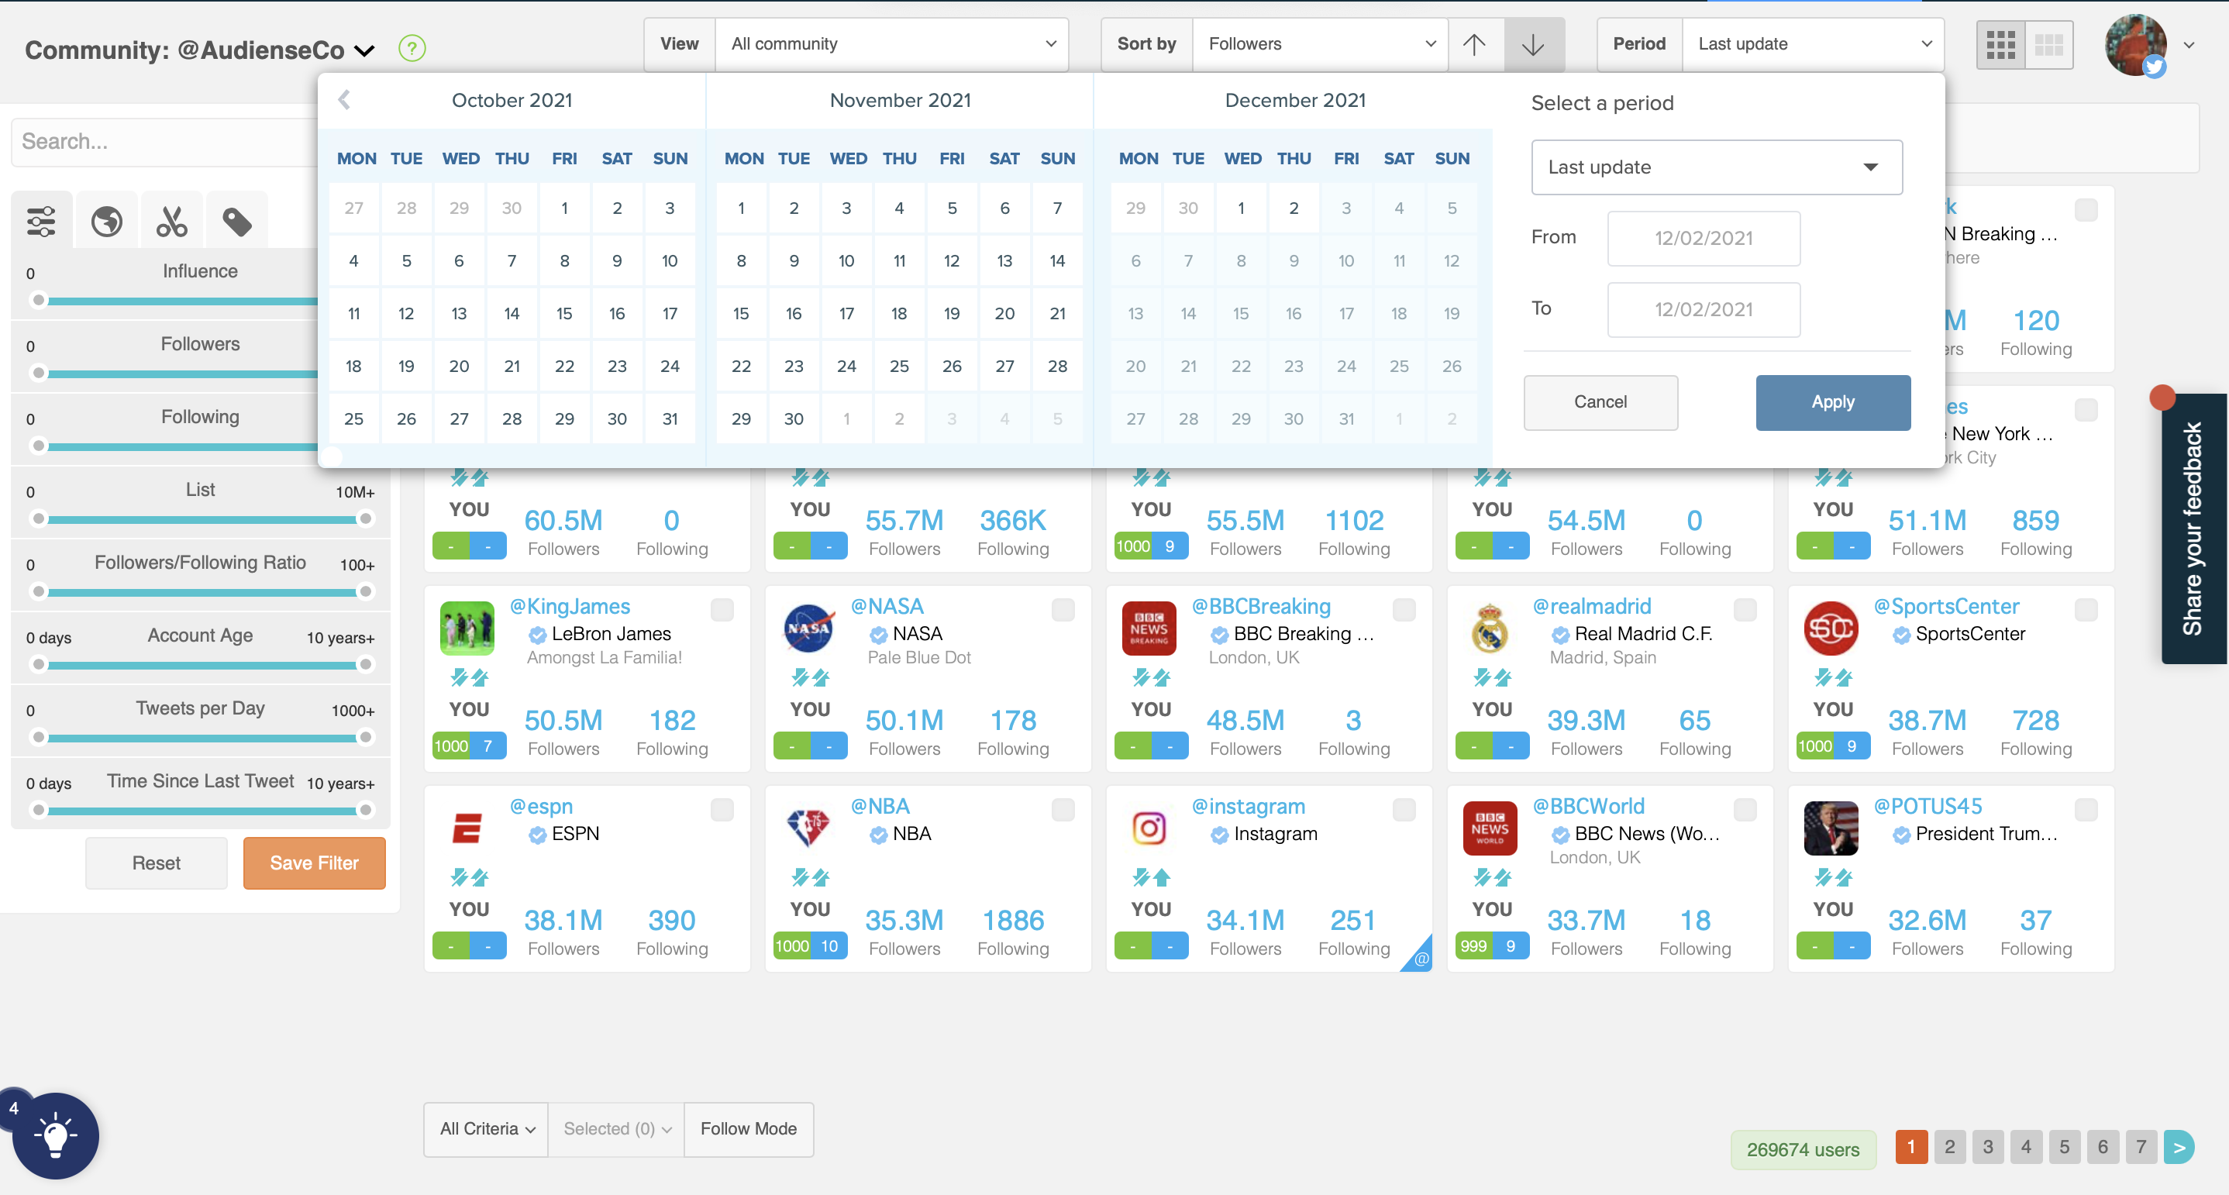Expand the Community @AudienseCo chevron
This screenshot has height=1195, width=2229.
coord(366,51)
